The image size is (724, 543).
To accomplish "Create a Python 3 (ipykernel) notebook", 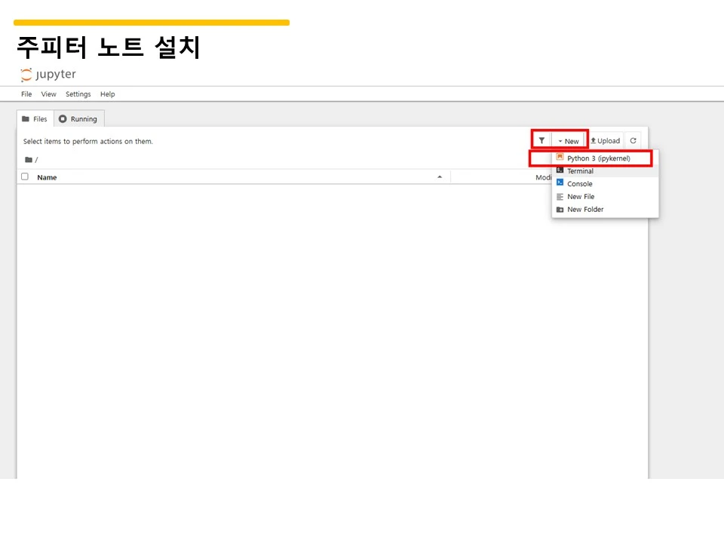I will tap(605, 158).
